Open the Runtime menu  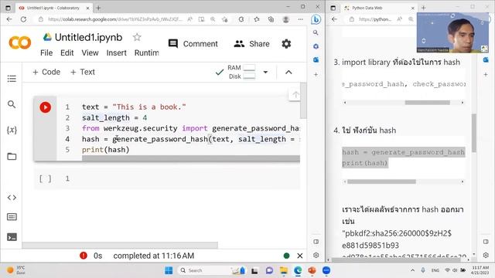pos(146,53)
